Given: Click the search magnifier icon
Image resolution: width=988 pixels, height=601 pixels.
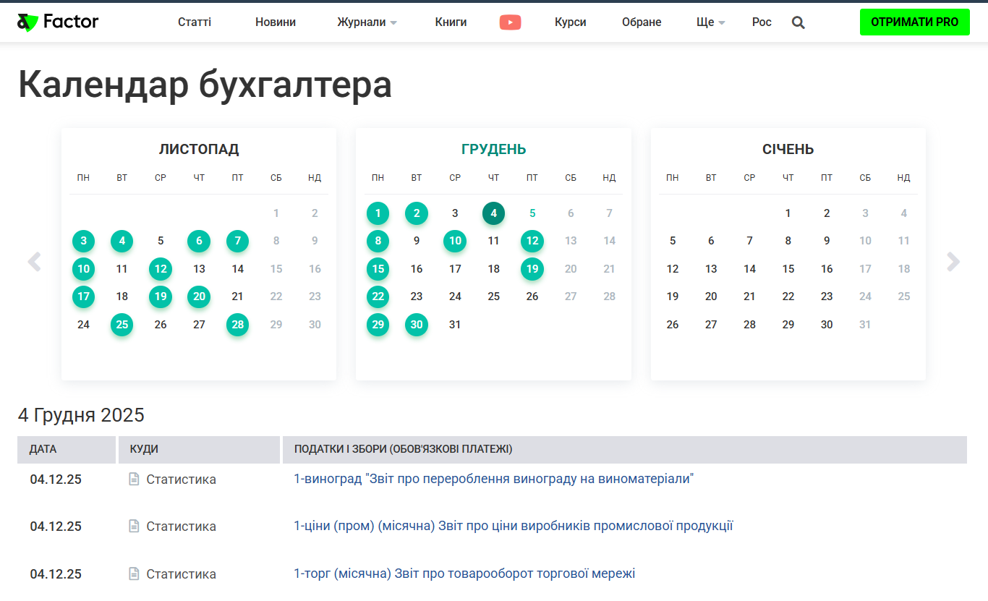Looking at the screenshot, I should [x=798, y=22].
